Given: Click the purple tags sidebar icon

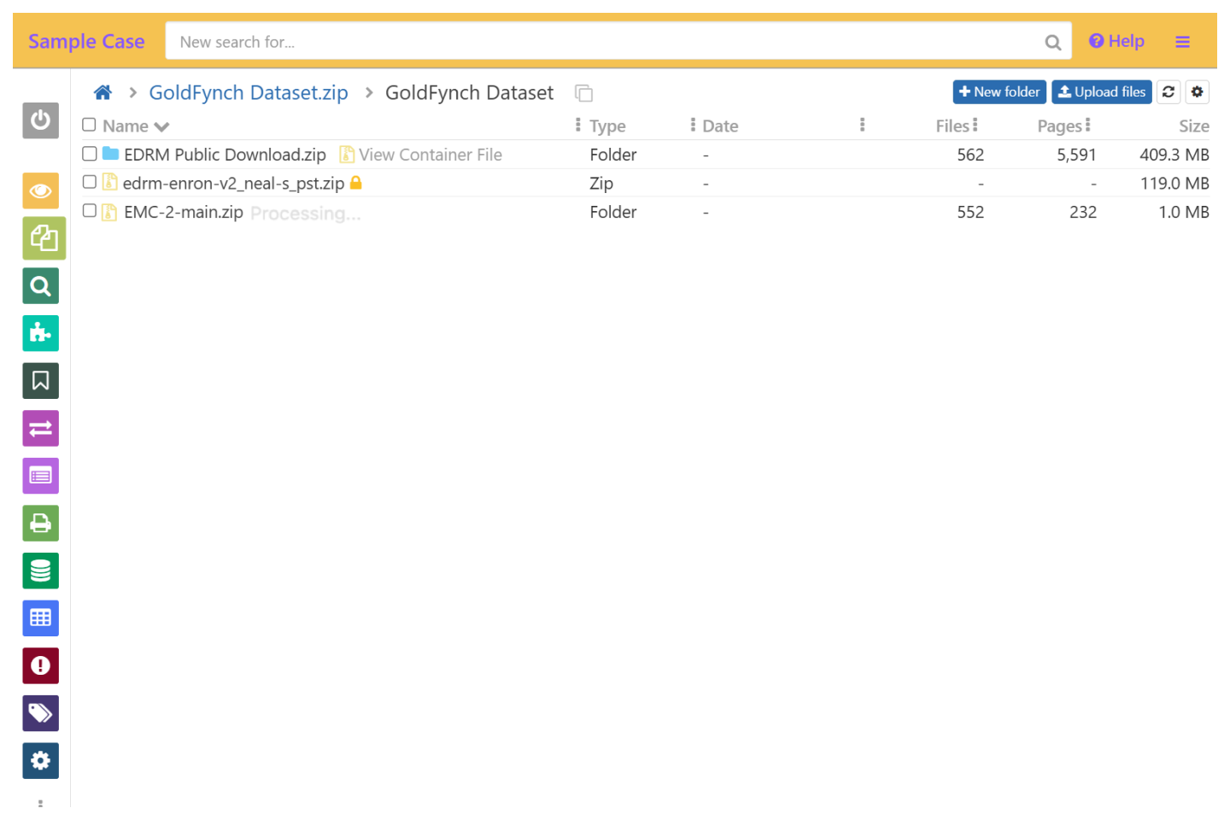Looking at the screenshot, I should [x=40, y=713].
